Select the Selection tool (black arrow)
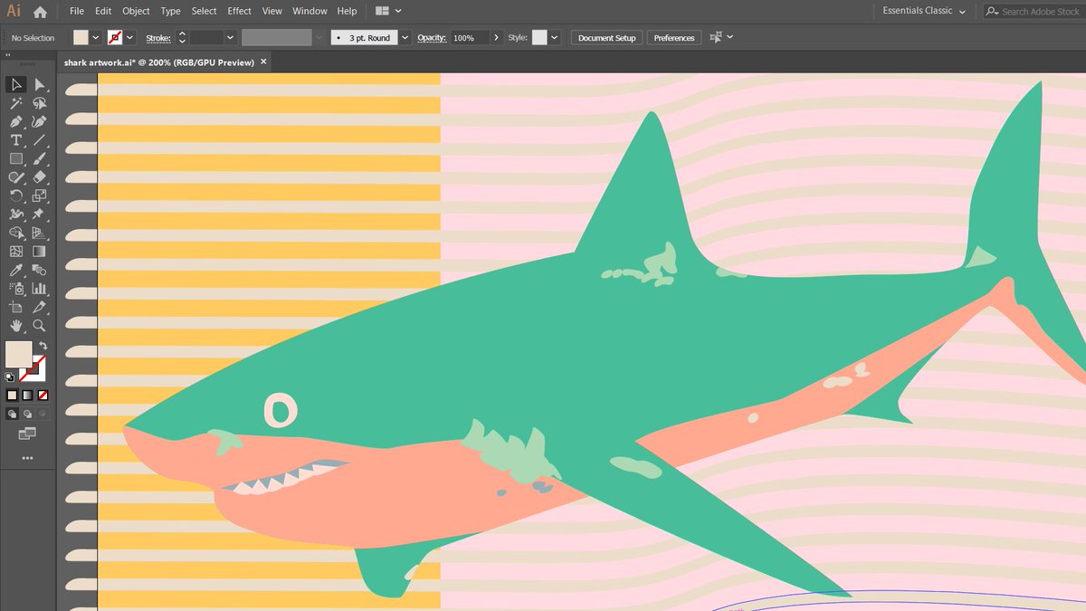This screenshot has width=1086, height=611. pos(16,84)
